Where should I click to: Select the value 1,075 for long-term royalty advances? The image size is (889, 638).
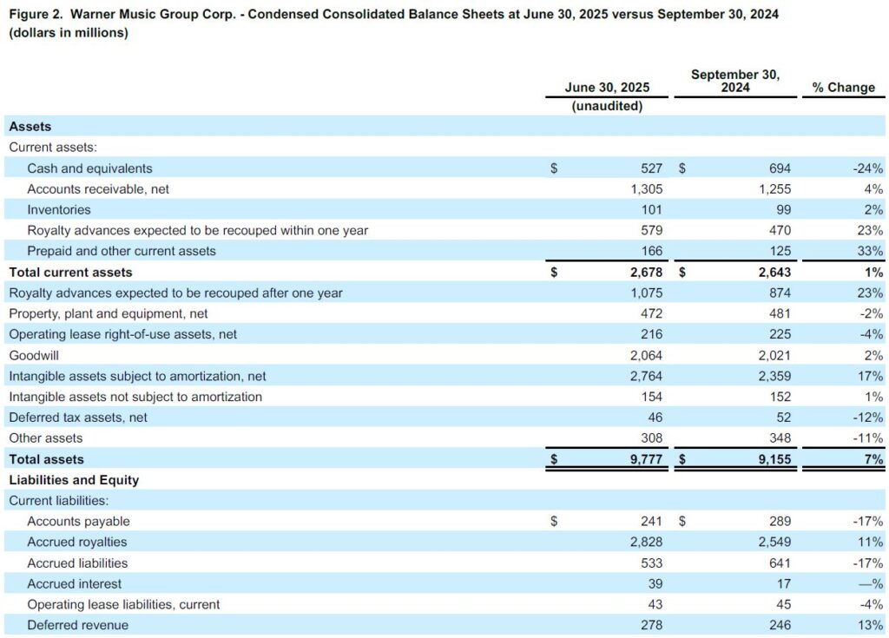click(646, 293)
